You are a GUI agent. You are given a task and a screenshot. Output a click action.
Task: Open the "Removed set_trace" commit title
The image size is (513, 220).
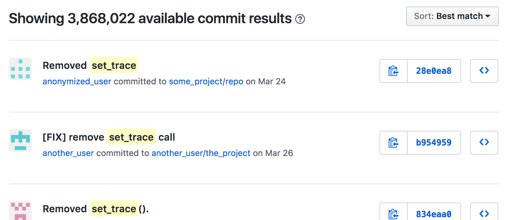click(90, 65)
